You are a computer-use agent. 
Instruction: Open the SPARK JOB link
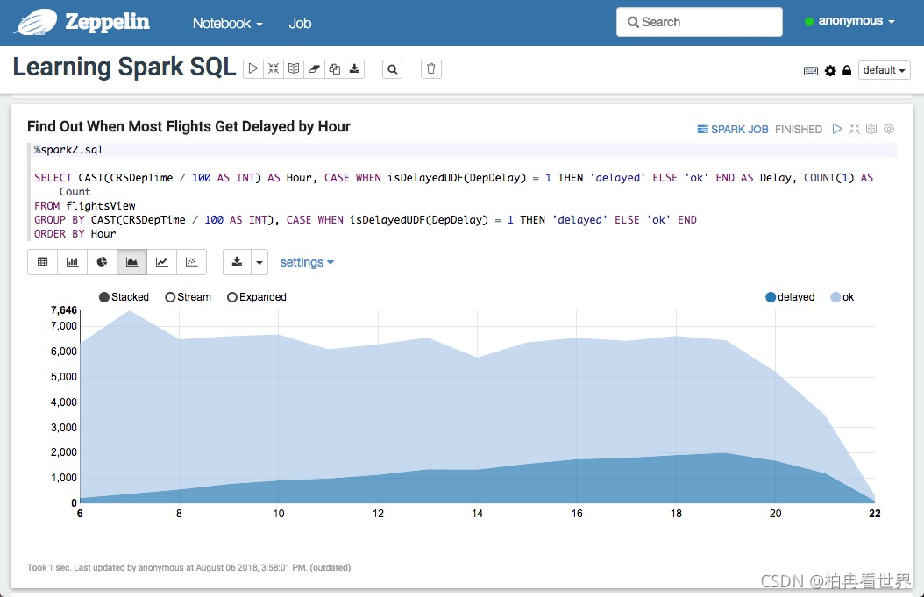coord(733,129)
